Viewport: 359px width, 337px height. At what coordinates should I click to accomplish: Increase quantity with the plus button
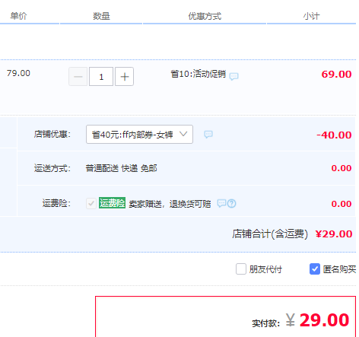(x=124, y=77)
